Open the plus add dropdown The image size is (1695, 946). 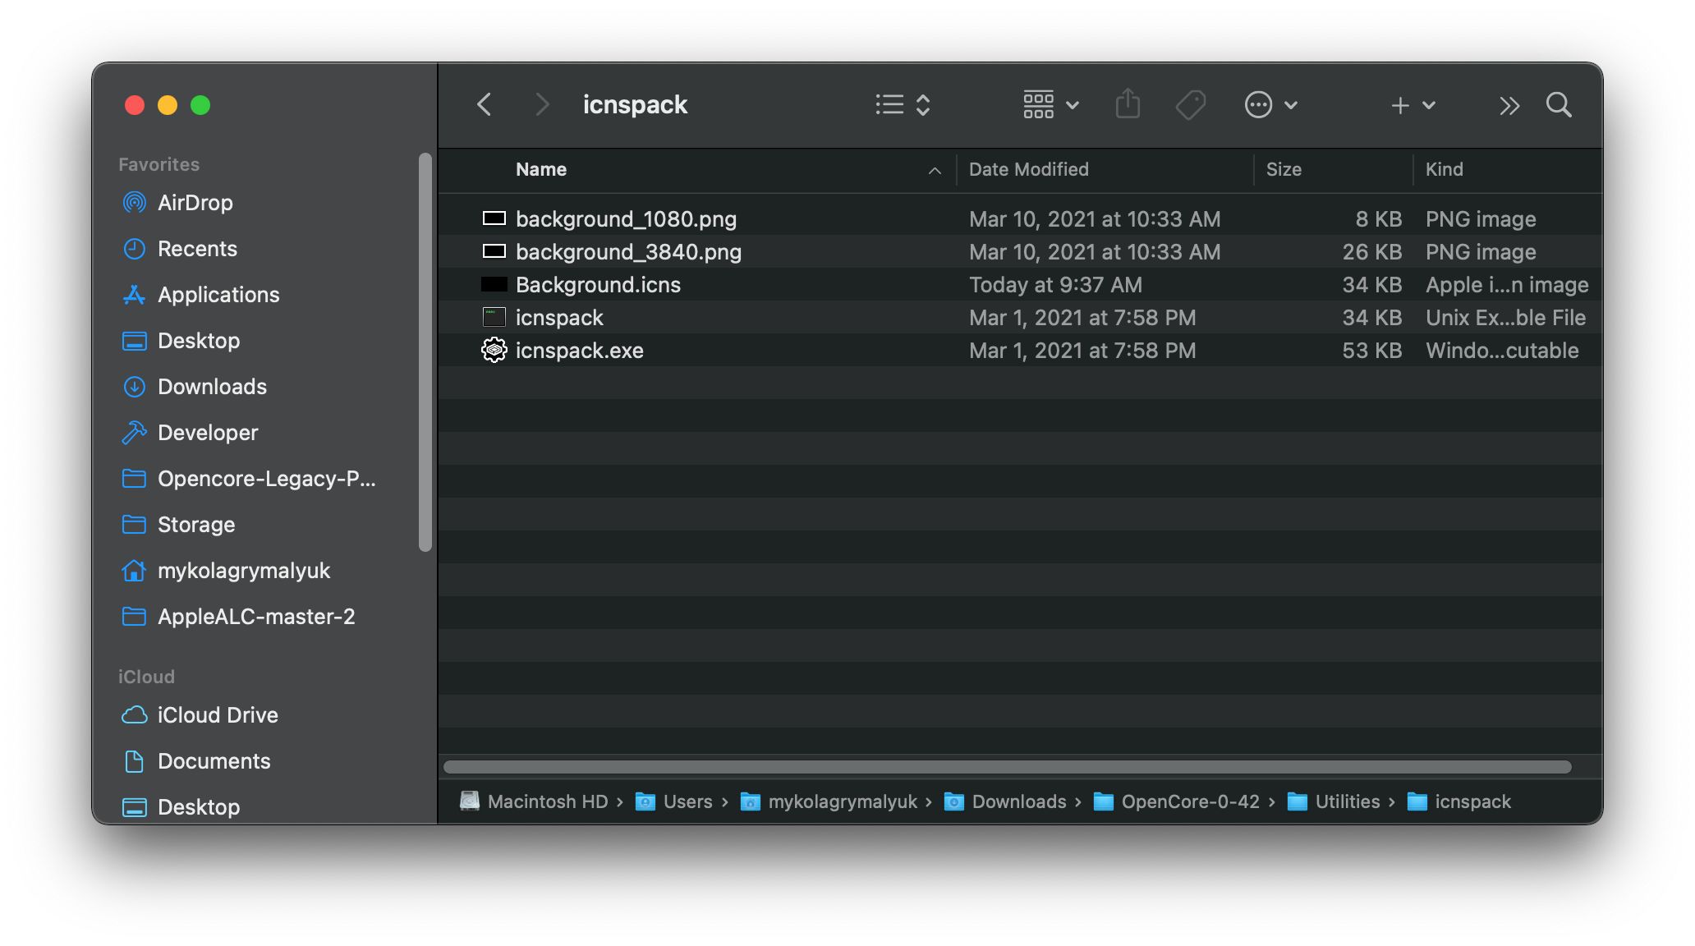[x=1412, y=105]
